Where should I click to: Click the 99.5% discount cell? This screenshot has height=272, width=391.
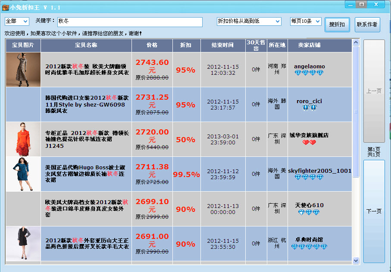click(x=186, y=174)
